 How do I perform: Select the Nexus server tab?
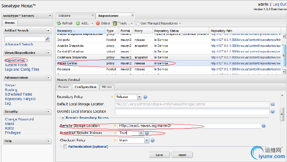(x=10, y=23)
